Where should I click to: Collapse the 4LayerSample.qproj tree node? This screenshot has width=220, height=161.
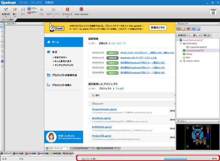click(x=177, y=40)
